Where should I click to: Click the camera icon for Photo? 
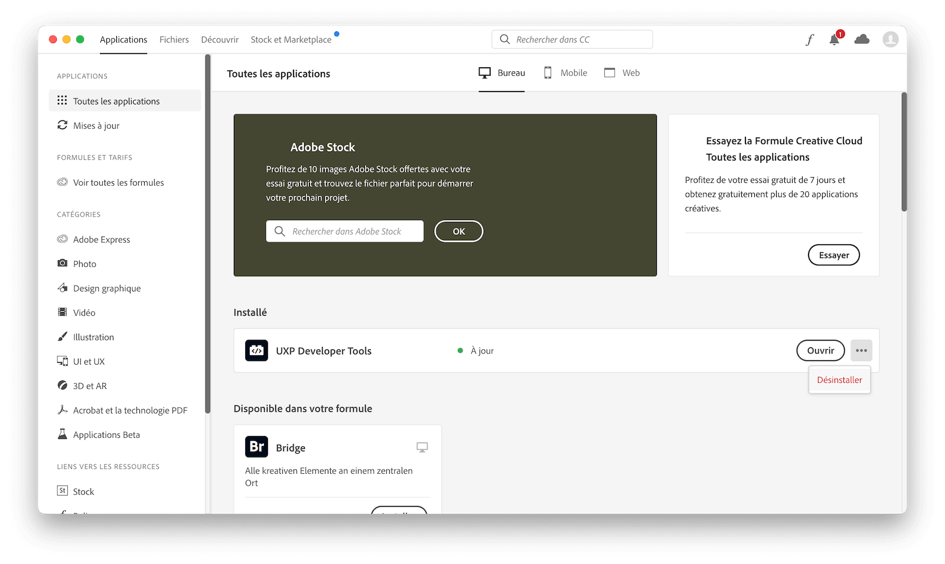tap(62, 263)
